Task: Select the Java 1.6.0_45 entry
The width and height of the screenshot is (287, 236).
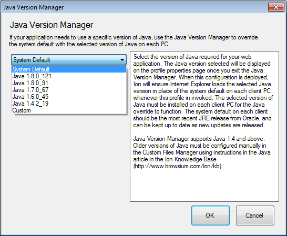Action: coord(69,97)
